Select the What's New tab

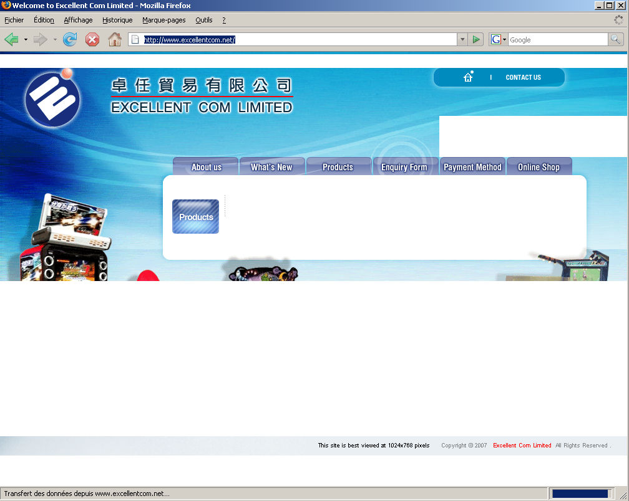[272, 166]
